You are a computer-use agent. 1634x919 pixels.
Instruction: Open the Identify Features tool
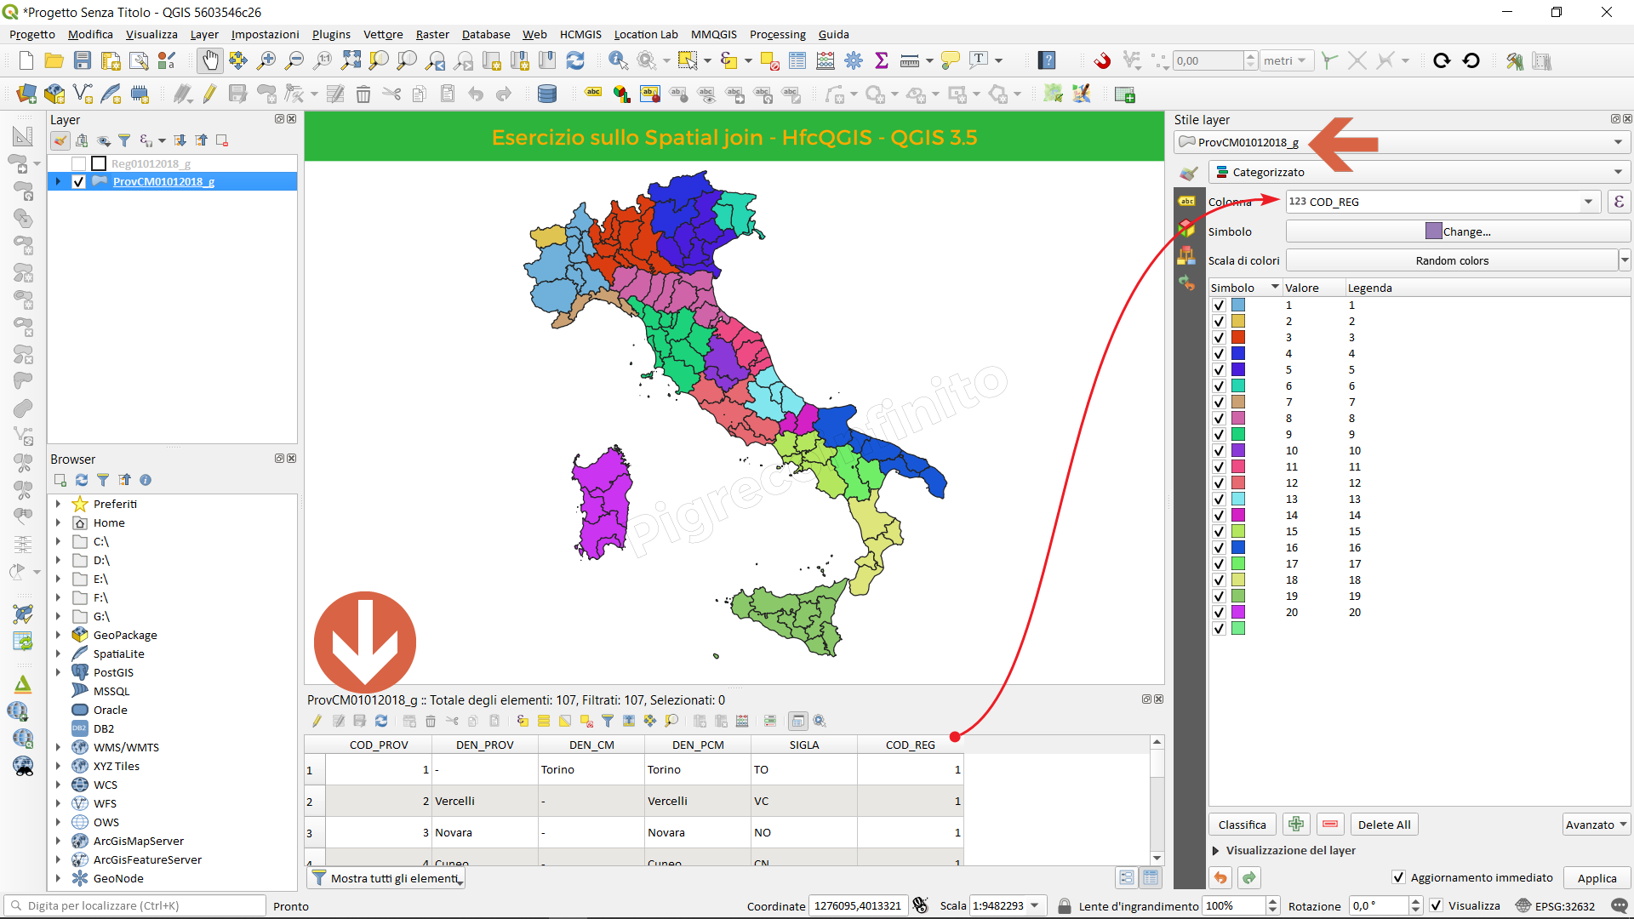(618, 60)
